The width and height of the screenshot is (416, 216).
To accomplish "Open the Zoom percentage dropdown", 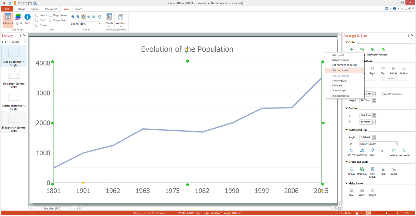I will (99, 24).
